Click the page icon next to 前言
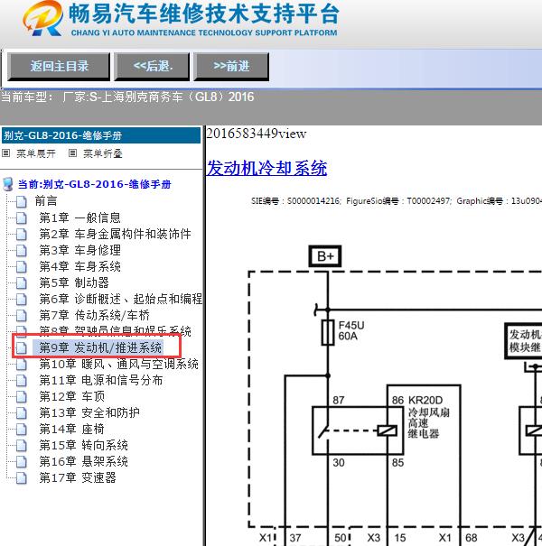 (22, 201)
